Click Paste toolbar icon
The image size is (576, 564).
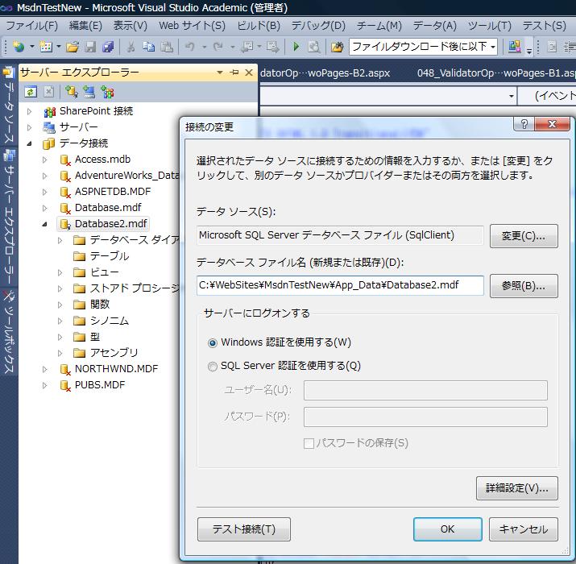click(167, 47)
